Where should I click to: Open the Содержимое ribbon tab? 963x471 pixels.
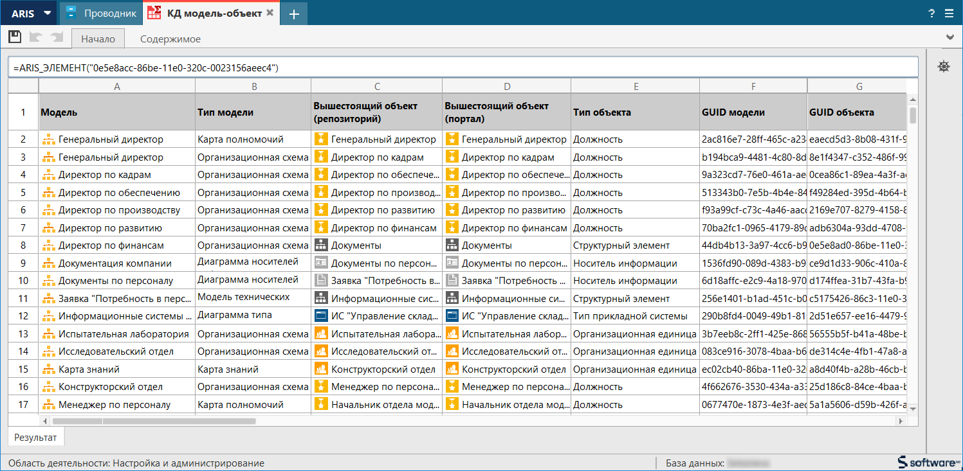(x=170, y=39)
